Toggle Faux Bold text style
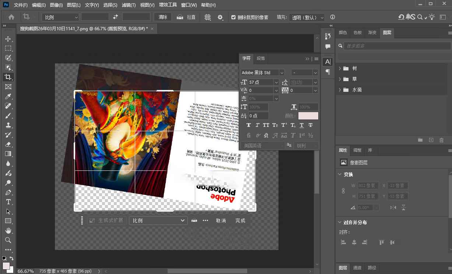This screenshot has height=274, width=452. coord(249,125)
